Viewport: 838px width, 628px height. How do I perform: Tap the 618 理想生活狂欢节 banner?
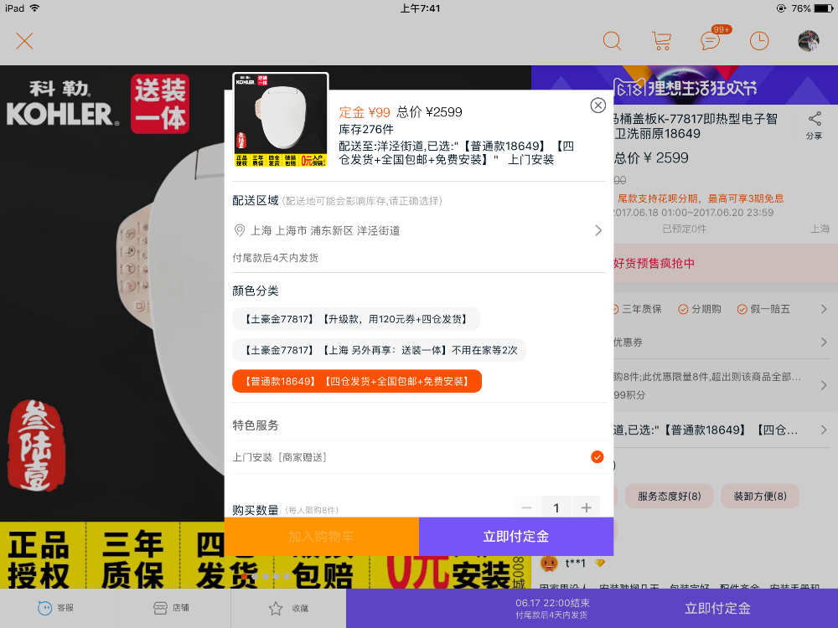[x=685, y=85]
